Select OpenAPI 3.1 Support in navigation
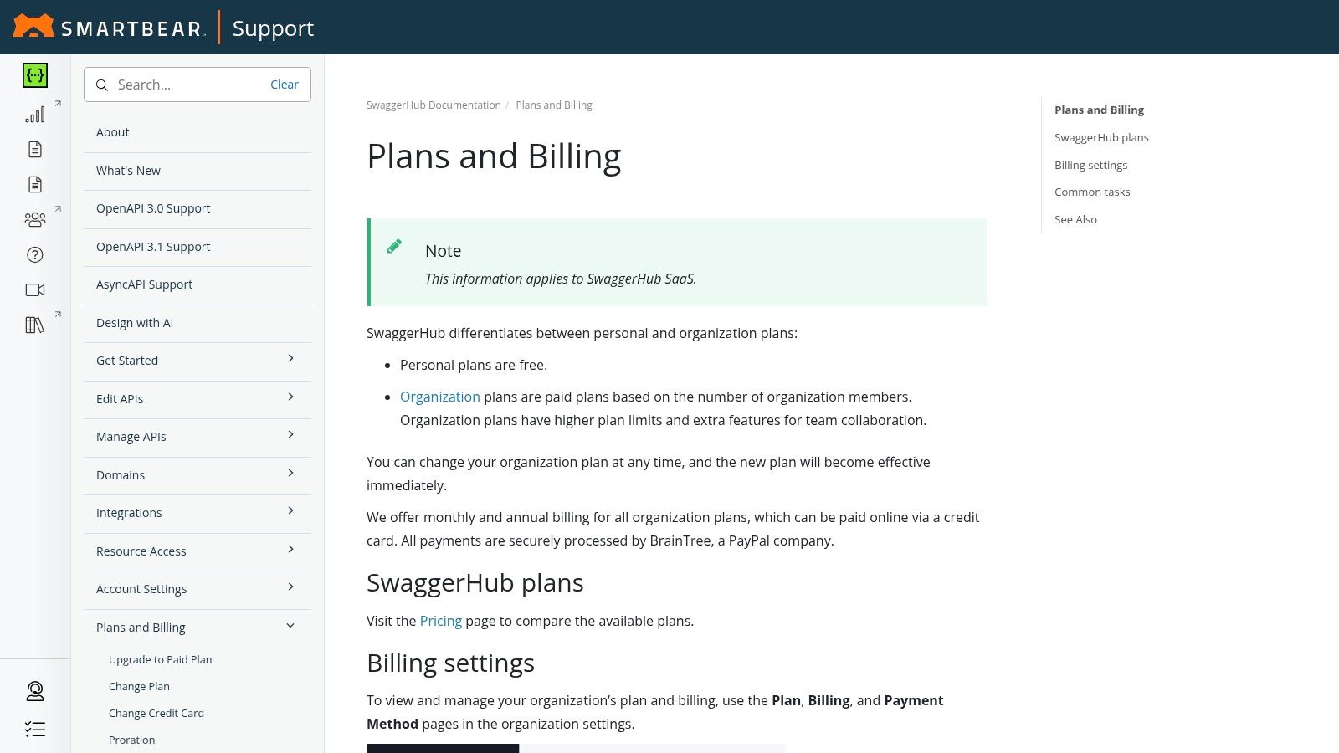Viewport: 1339px width, 753px height. (153, 247)
